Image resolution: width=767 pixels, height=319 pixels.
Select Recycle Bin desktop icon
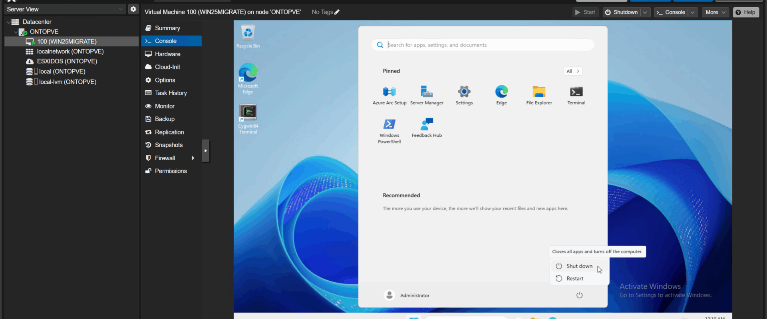pos(248,37)
